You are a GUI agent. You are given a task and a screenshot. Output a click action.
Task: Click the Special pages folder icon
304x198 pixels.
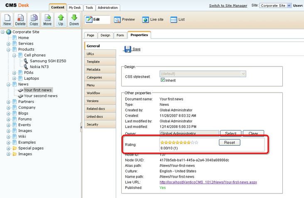click(15, 148)
